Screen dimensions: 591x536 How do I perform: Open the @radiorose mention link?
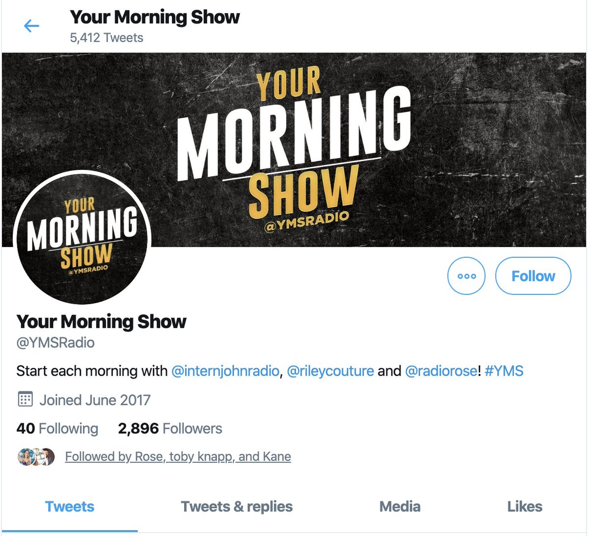pyautogui.click(x=441, y=371)
